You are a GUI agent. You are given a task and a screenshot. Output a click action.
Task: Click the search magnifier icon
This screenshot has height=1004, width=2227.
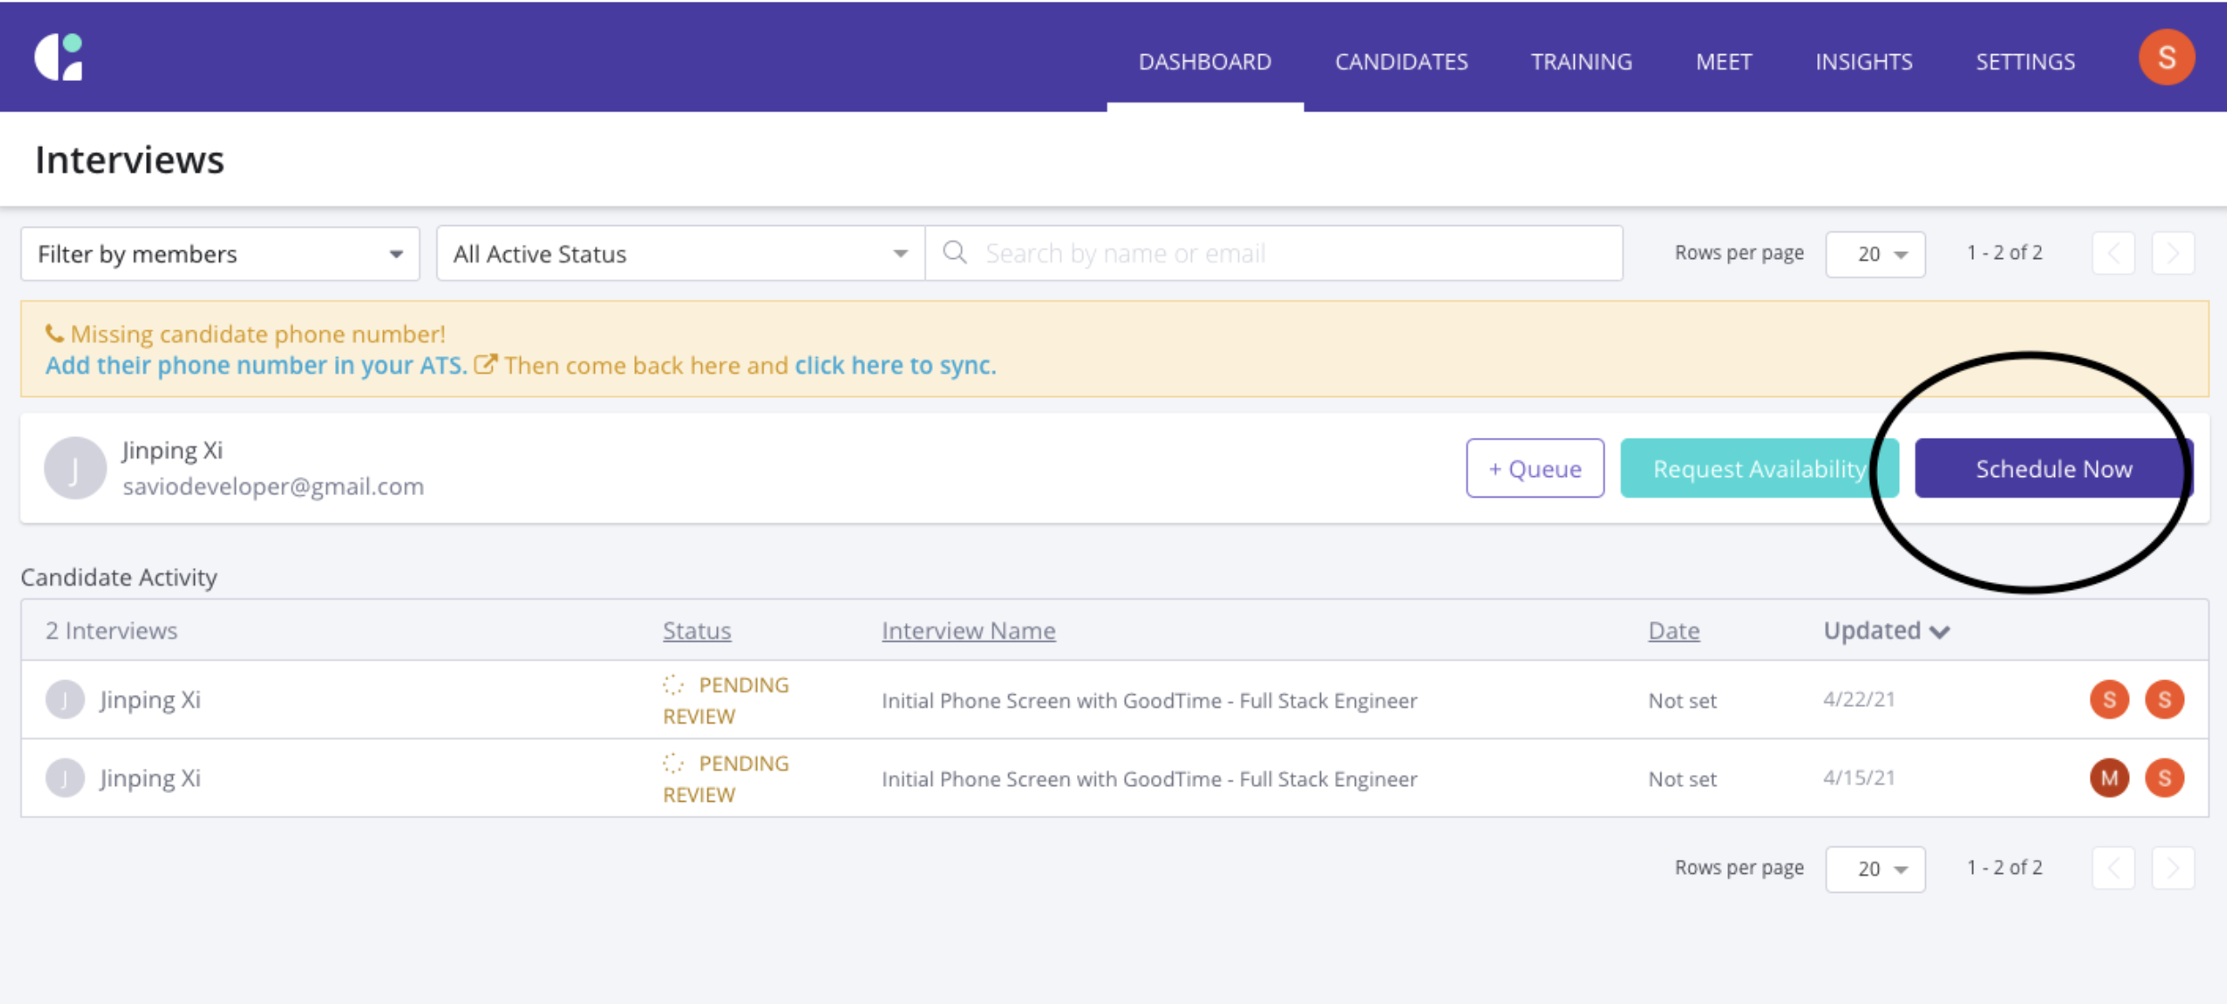pyautogui.click(x=955, y=253)
